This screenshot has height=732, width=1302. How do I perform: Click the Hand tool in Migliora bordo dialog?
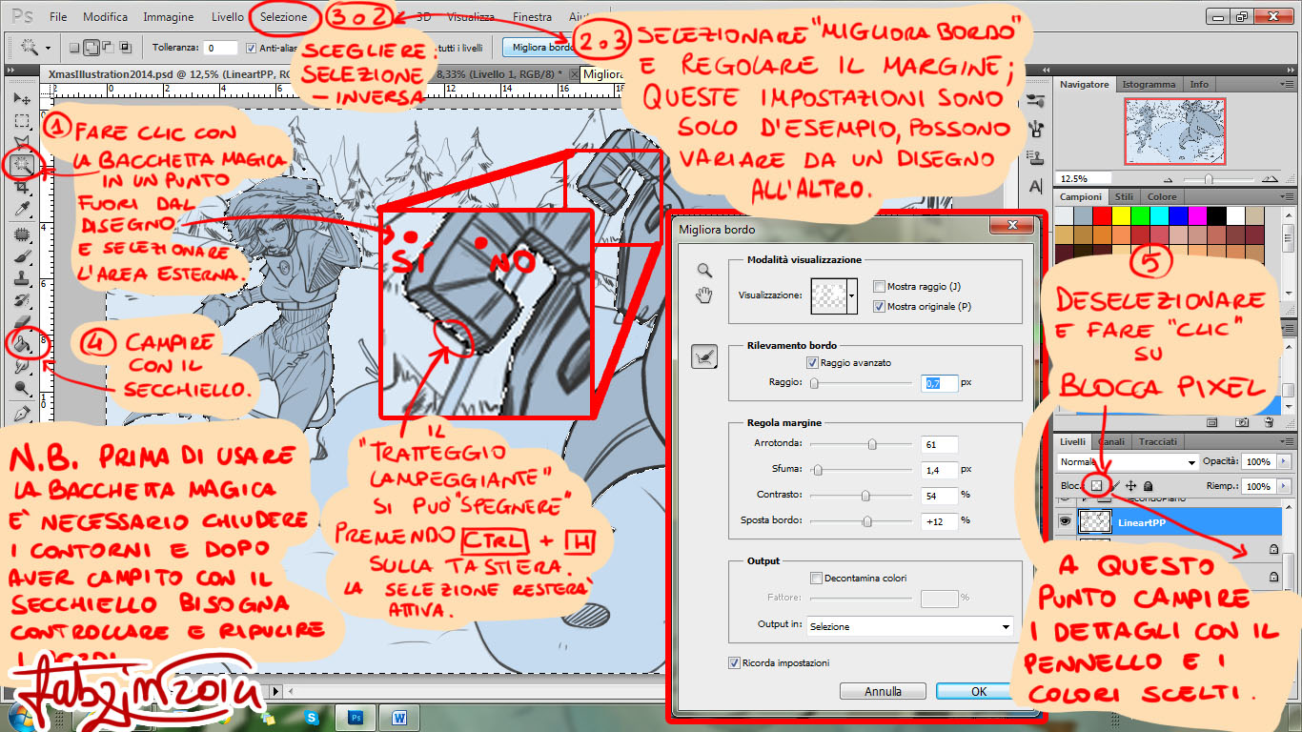704,295
